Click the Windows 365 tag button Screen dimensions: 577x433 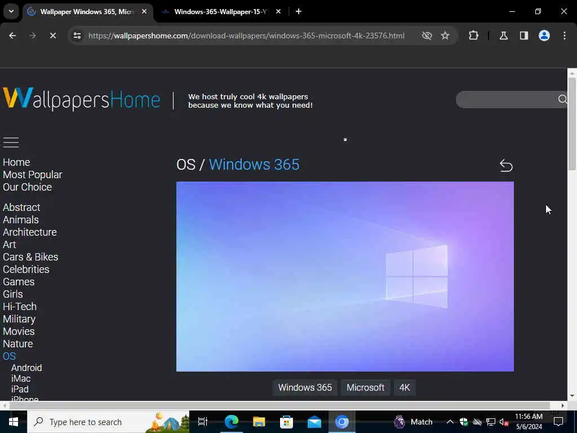(305, 388)
